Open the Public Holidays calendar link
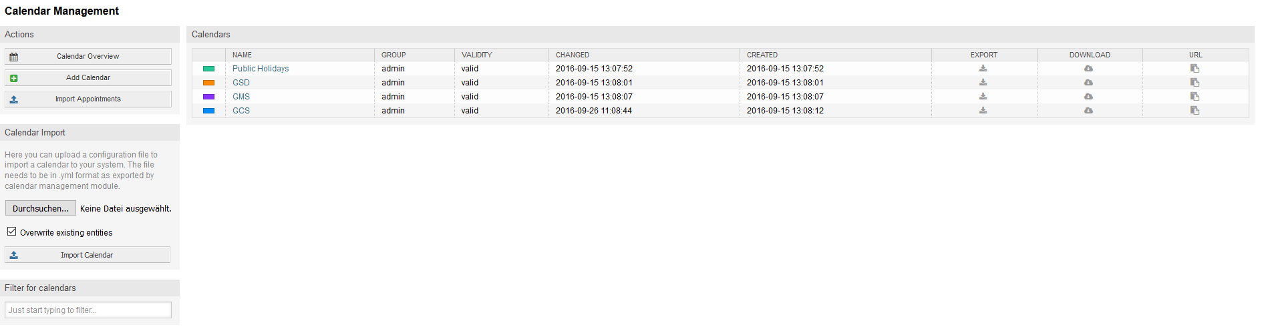The height and width of the screenshot is (329, 1262). click(x=261, y=69)
